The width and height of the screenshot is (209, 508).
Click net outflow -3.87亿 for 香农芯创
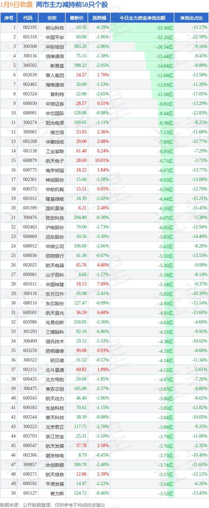click(x=166, y=389)
